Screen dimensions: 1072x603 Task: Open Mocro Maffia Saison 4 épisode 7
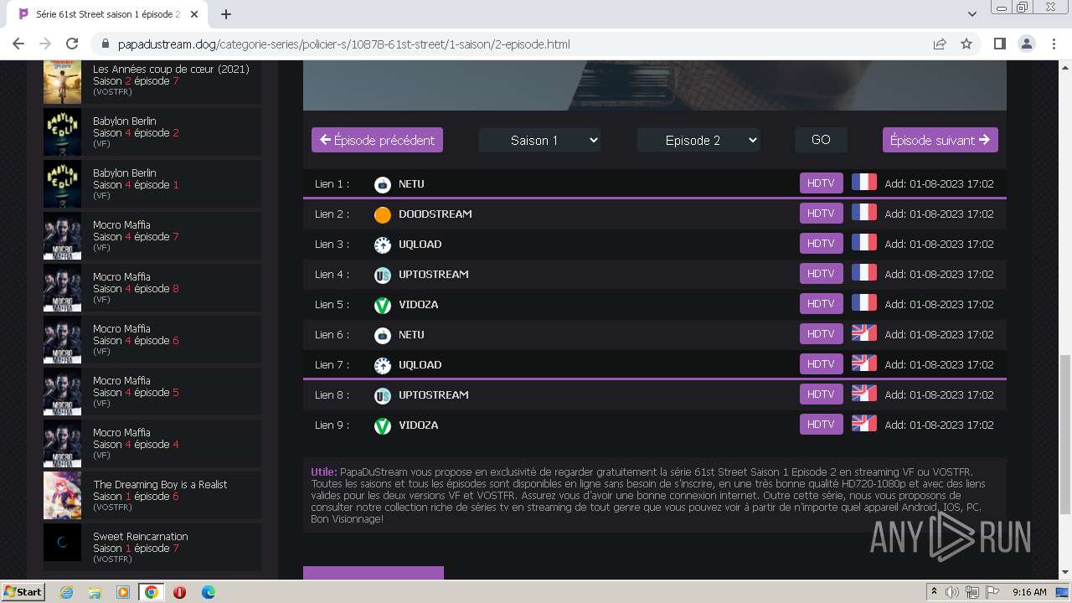pos(152,236)
